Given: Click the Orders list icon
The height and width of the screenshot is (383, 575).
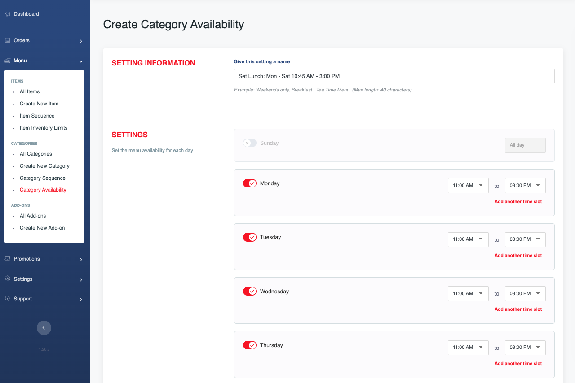Looking at the screenshot, I should (x=7, y=40).
